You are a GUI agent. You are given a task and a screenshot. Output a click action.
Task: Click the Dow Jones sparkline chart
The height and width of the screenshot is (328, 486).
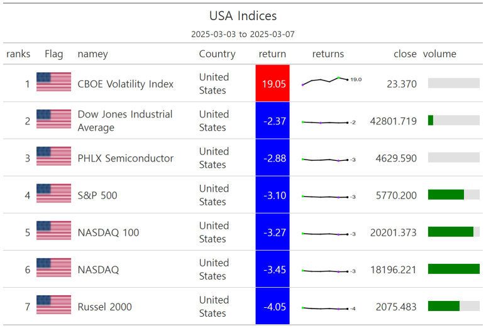pyautogui.click(x=329, y=123)
